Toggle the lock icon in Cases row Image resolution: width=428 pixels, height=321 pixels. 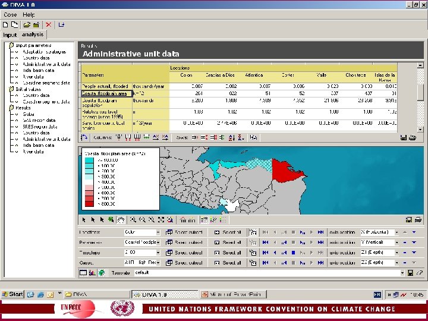pos(253,263)
